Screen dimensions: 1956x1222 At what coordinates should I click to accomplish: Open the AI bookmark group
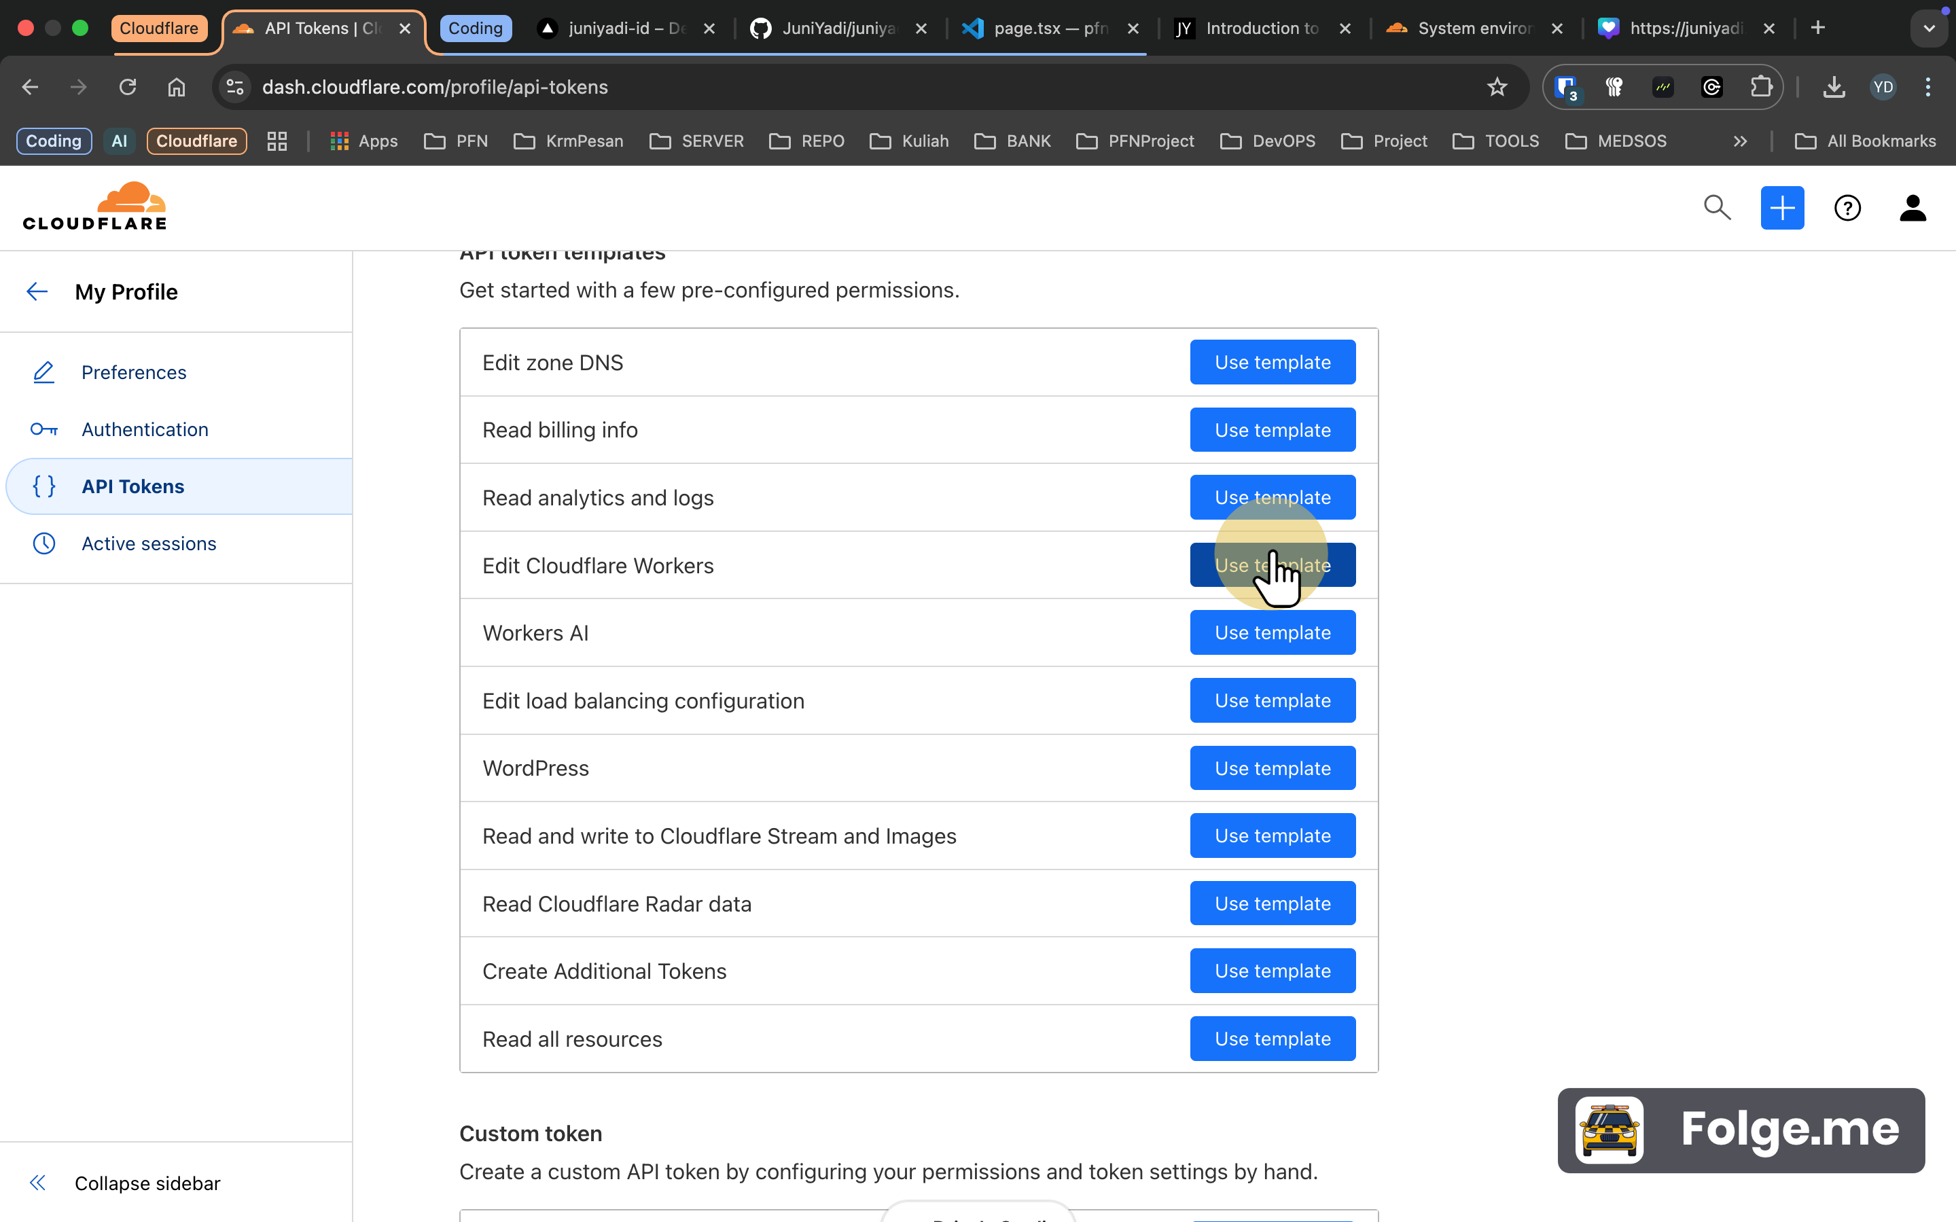coord(119,141)
